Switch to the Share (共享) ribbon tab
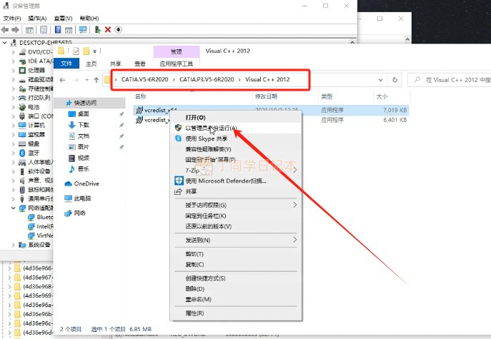The height and width of the screenshot is (339, 491). pyautogui.click(x=116, y=64)
